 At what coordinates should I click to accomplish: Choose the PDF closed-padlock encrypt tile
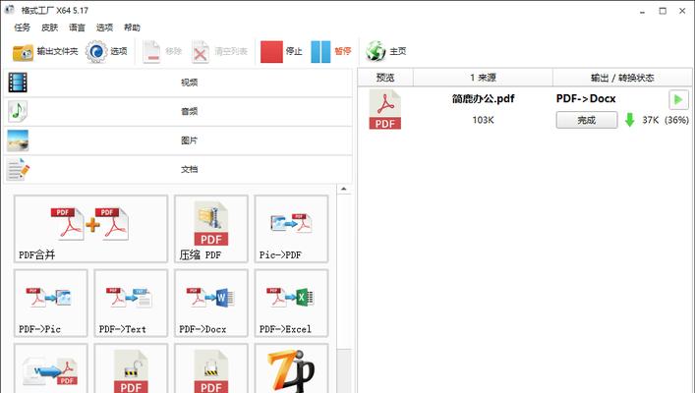211,368
